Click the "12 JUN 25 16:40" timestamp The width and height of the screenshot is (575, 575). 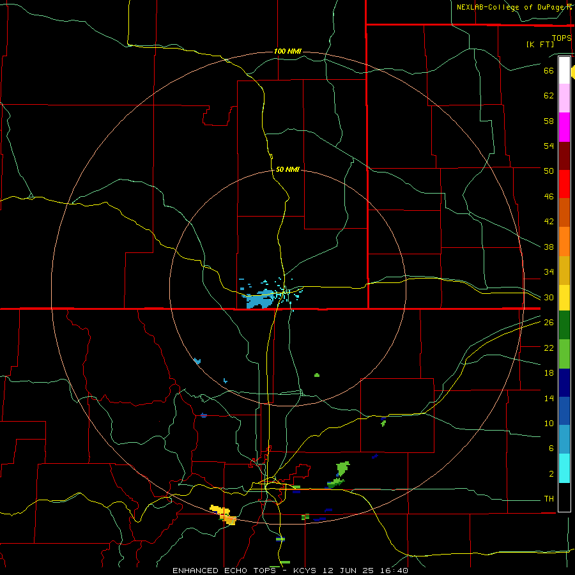[x=365, y=571]
